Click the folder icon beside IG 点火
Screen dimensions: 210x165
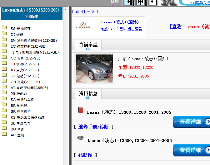click(x=4, y=69)
